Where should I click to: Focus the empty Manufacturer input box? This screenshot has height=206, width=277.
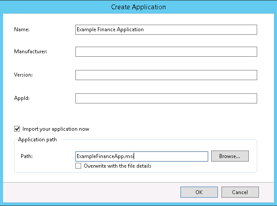[x=166, y=52]
